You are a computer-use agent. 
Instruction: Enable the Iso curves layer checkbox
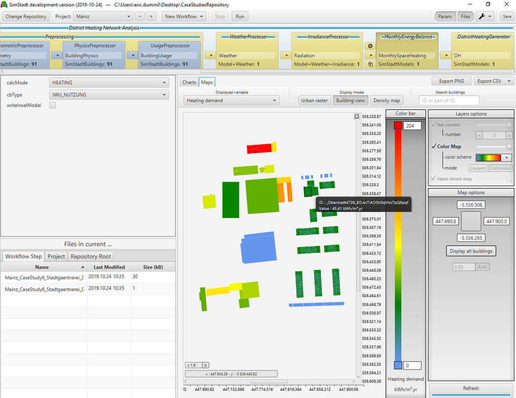tap(433, 124)
